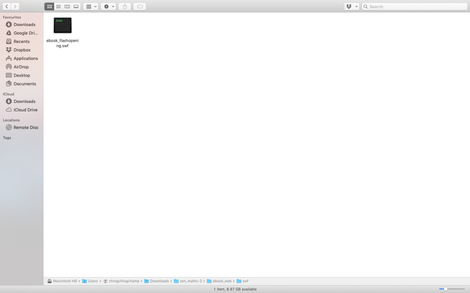Open the Dropbox toolbar dropdown
The image size is (470, 293).
(x=351, y=6)
